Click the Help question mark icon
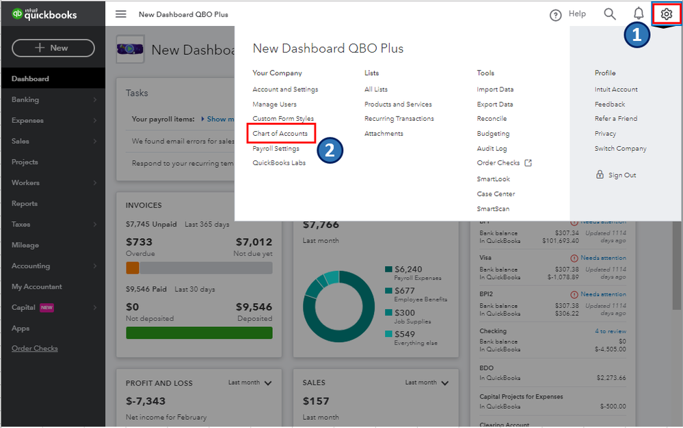Screen dimensions: 683x428 [556, 14]
